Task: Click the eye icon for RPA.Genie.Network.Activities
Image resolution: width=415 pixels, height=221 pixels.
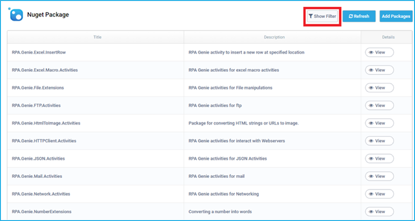Action: coord(371,194)
